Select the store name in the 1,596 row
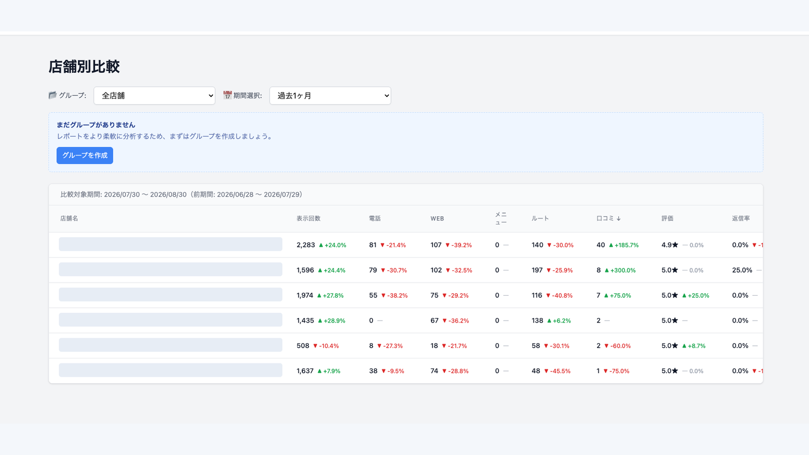Image resolution: width=809 pixels, height=455 pixels. click(x=170, y=269)
